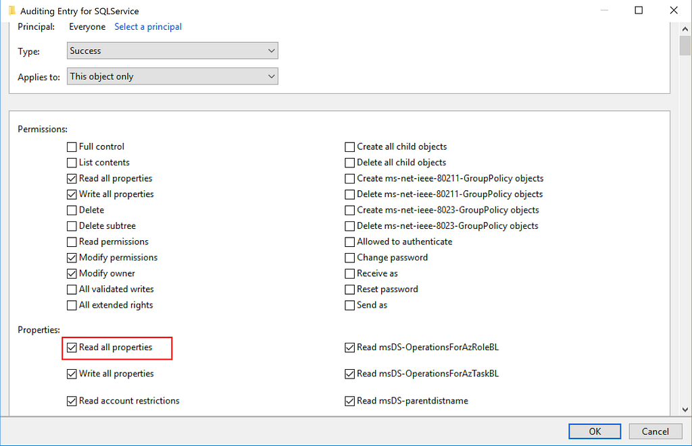Tick the Reset password checkbox
Image resolution: width=692 pixels, height=446 pixels.
(349, 289)
